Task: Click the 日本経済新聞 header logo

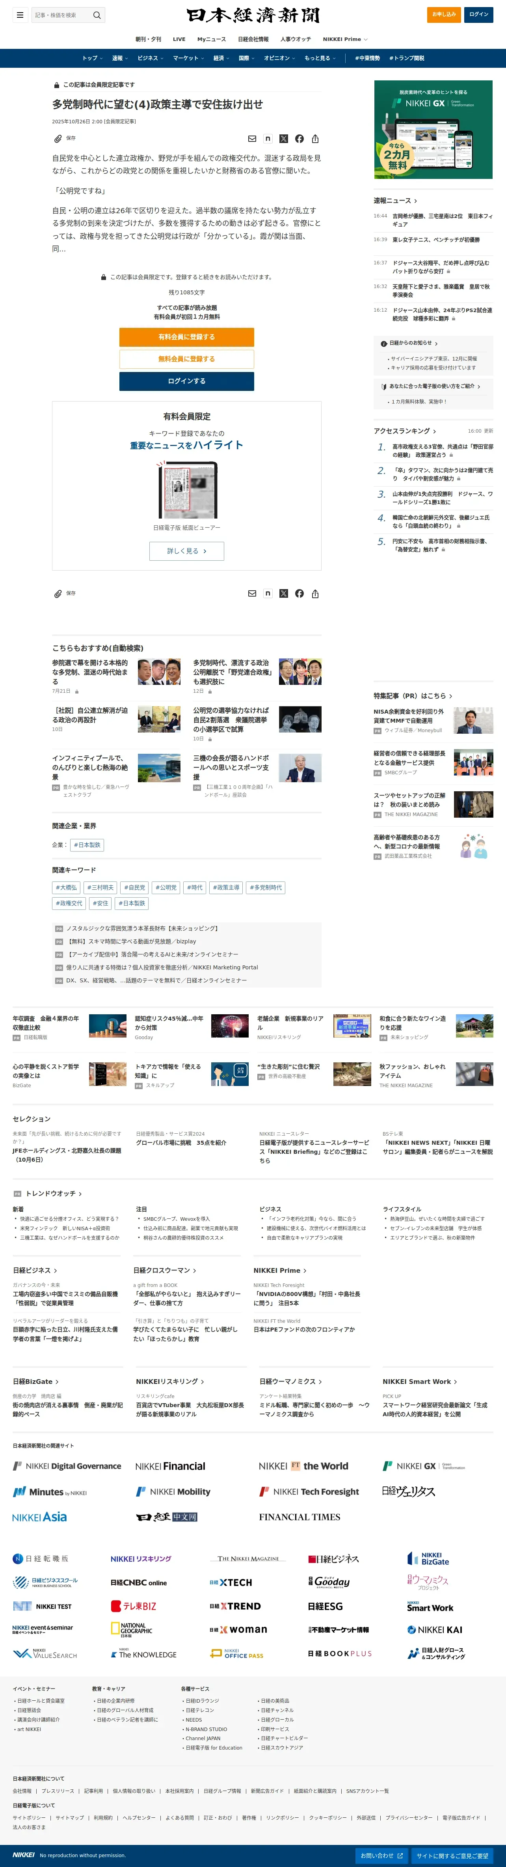Action: point(252,15)
